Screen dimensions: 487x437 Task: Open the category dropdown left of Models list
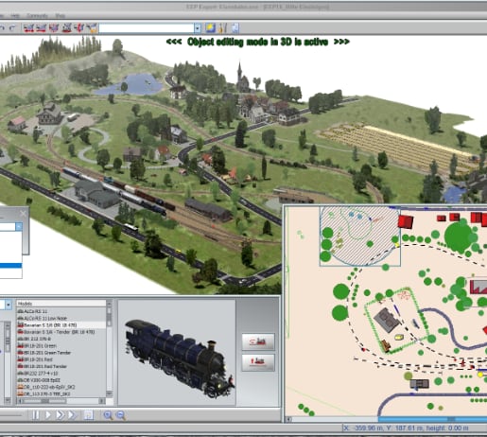tap(9, 305)
